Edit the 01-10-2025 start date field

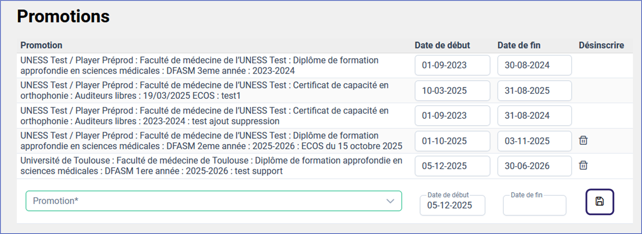[x=452, y=141]
